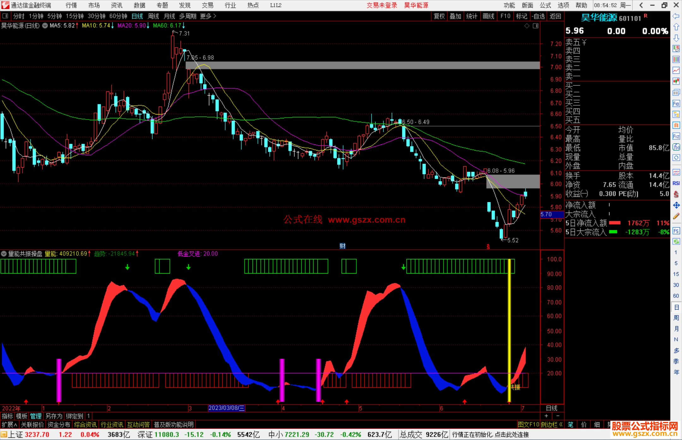Click the RSI indicator sidebar icon

click(676, 183)
